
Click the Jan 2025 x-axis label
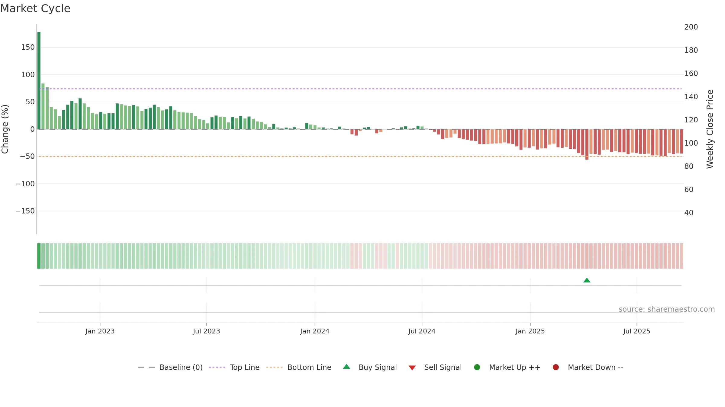point(530,331)
